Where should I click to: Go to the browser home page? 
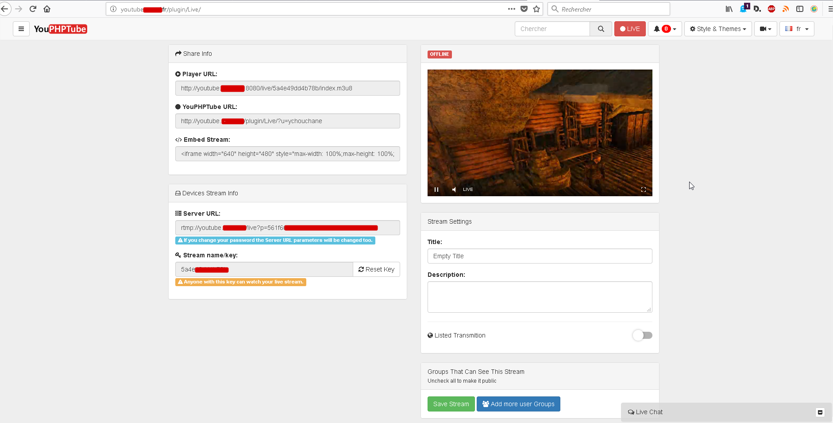point(47,9)
